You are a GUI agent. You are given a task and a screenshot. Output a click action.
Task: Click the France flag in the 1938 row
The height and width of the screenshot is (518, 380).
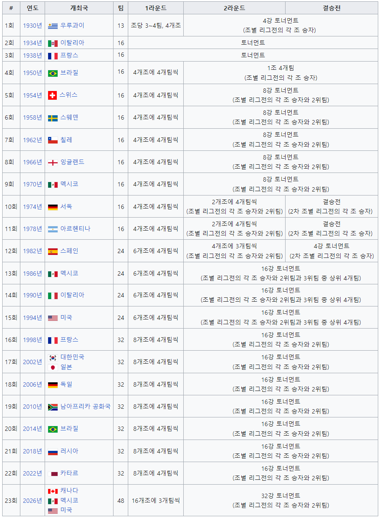[53, 56]
